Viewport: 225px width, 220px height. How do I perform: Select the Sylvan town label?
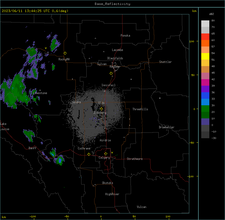[102, 64]
